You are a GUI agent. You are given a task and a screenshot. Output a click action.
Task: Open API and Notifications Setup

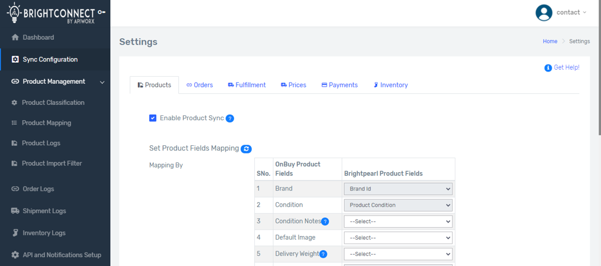pos(55,255)
